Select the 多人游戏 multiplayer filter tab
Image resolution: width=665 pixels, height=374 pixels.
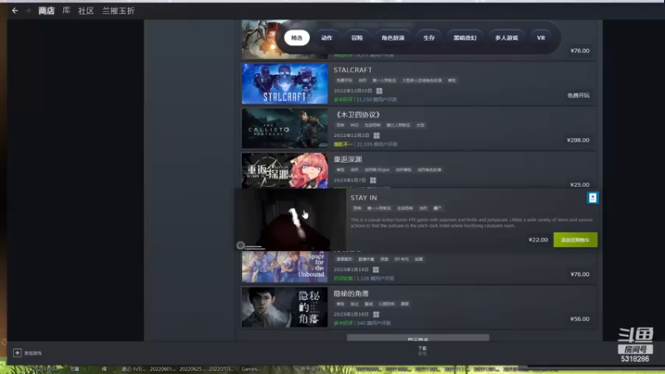click(506, 37)
